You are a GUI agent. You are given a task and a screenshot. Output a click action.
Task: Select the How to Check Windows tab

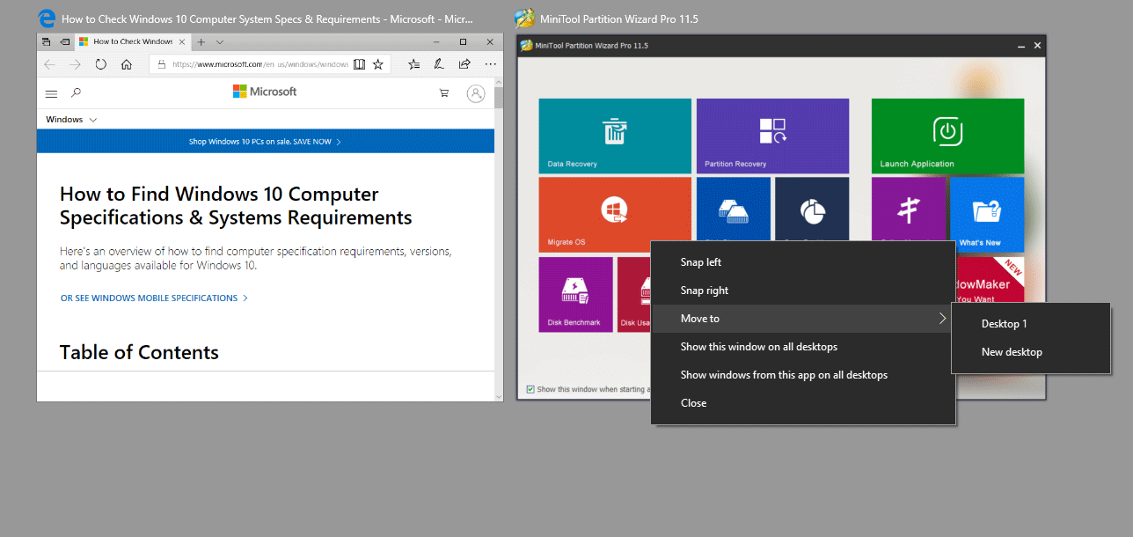(x=132, y=41)
